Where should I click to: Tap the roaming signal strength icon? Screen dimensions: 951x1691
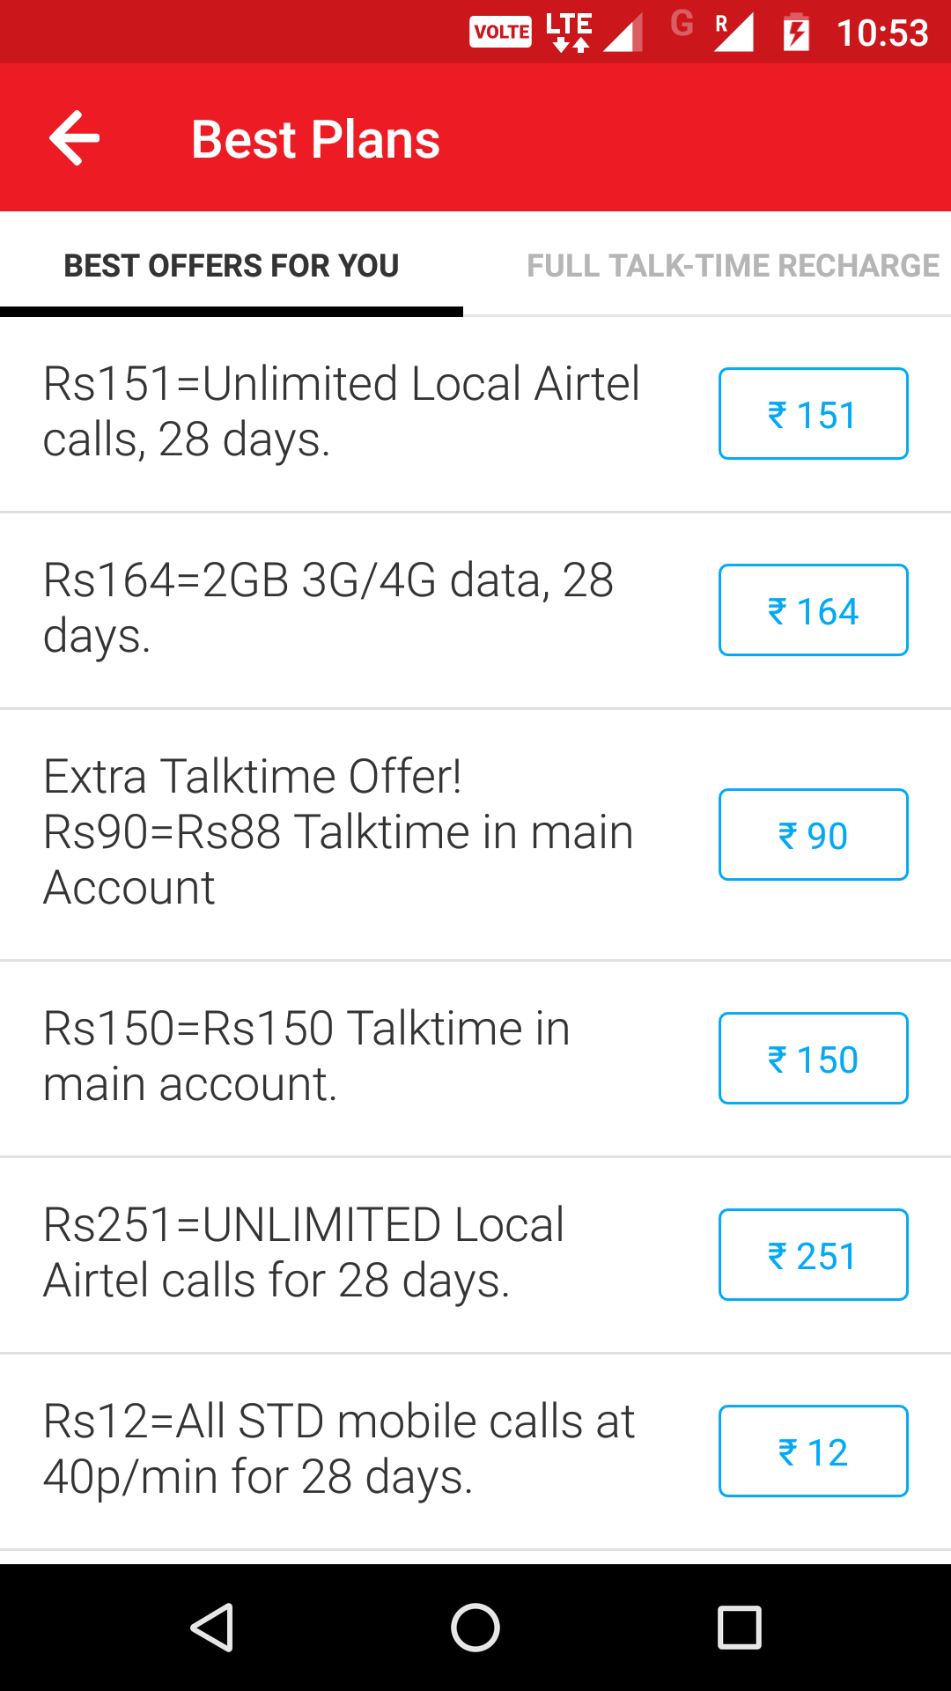733,33
